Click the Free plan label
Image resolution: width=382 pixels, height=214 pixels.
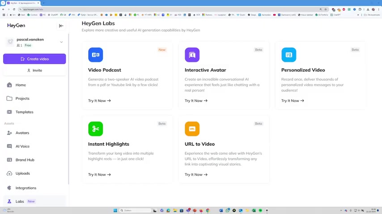28,45
